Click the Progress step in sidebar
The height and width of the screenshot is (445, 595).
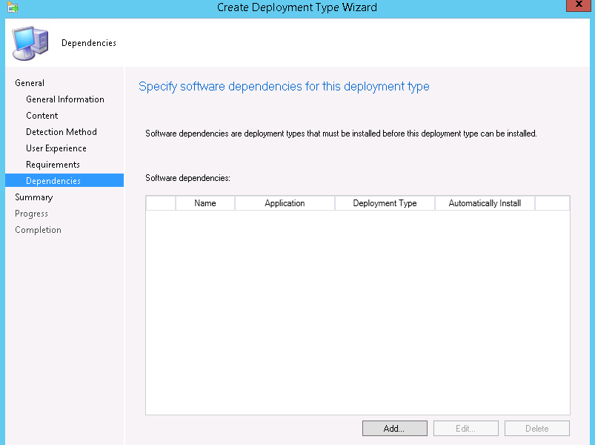(32, 214)
